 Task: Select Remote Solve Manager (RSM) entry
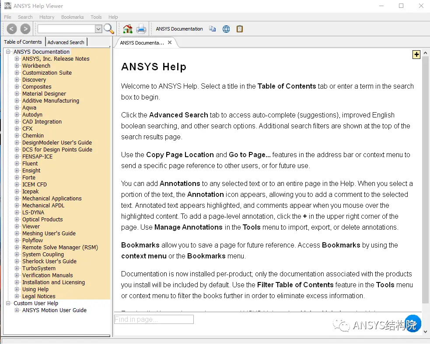coord(60,247)
